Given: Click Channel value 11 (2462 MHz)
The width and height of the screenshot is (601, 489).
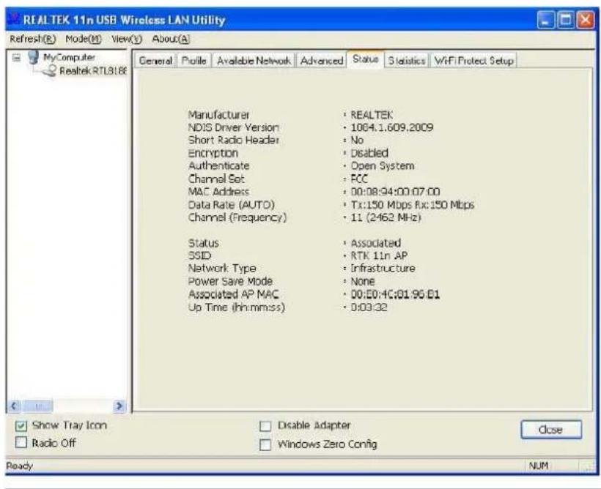Looking at the screenshot, I should pos(386,217).
